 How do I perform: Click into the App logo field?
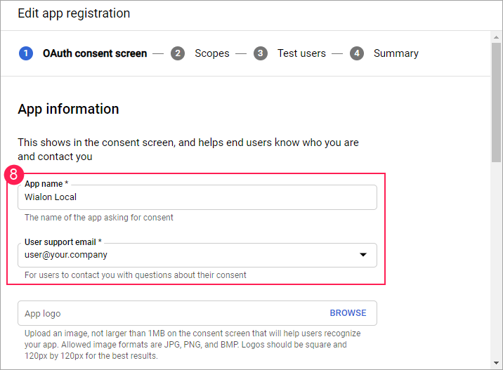click(169, 313)
